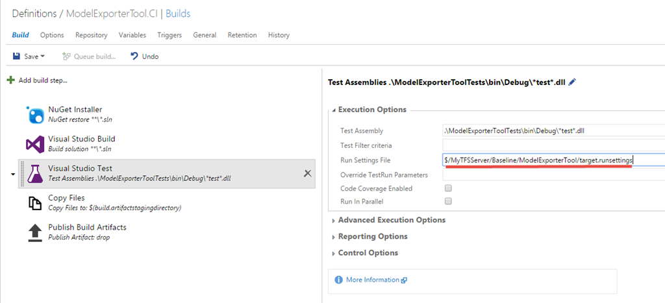The height and width of the screenshot is (303, 665).
Task: Open the Triggers tab
Action: click(x=169, y=35)
